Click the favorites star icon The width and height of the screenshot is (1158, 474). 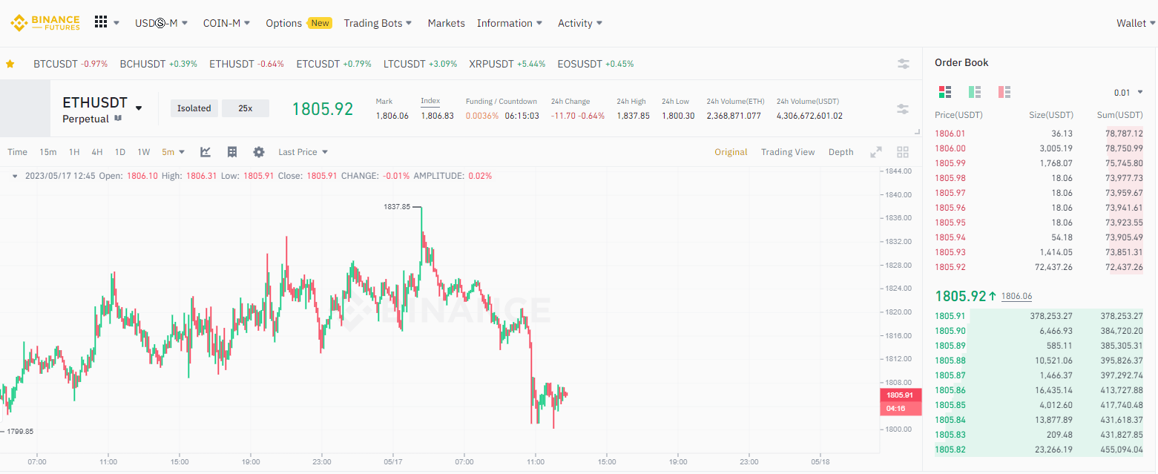[x=10, y=64]
